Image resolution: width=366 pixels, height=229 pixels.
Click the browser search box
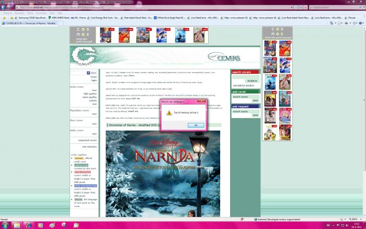(334, 7)
